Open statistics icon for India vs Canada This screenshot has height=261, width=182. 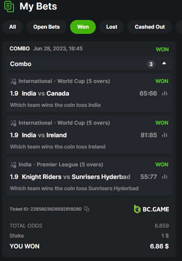(x=165, y=93)
